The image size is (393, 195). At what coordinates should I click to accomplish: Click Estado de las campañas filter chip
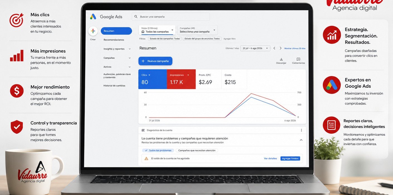coord(165,39)
